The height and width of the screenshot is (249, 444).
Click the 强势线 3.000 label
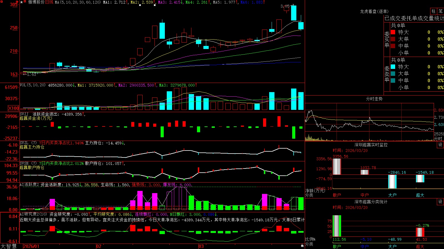pyautogui.click(x=146, y=185)
